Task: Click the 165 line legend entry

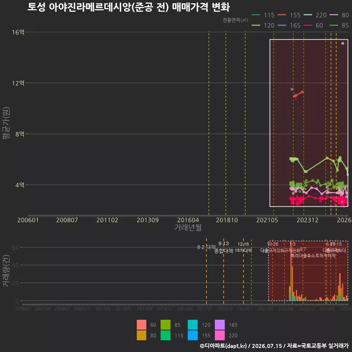Action: (289, 25)
